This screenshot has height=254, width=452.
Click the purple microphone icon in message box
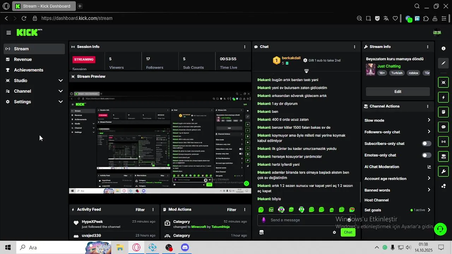[x=263, y=220]
